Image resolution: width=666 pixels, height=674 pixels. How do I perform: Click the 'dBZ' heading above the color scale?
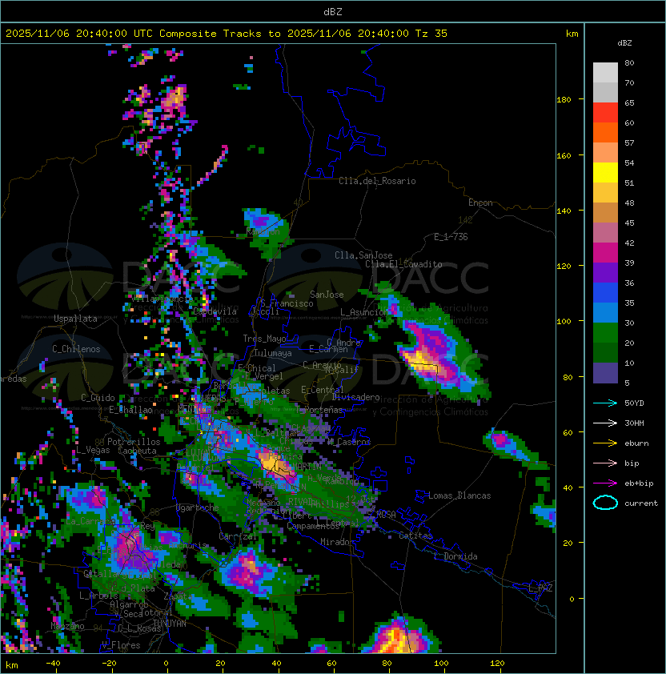coord(624,43)
